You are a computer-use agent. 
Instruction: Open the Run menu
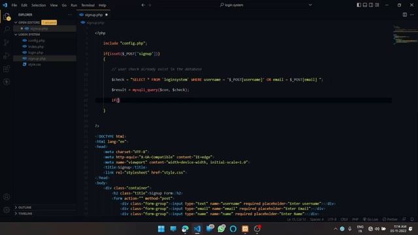[x=74, y=5]
